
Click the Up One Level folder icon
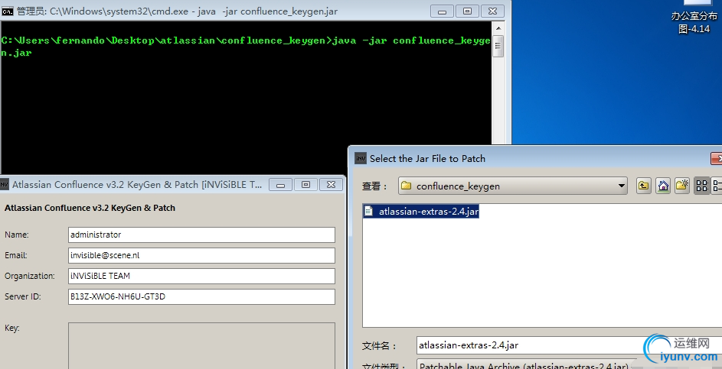(643, 186)
